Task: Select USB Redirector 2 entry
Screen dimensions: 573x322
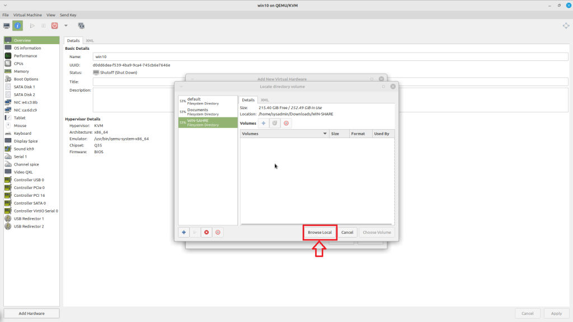Action: click(31, 226)
